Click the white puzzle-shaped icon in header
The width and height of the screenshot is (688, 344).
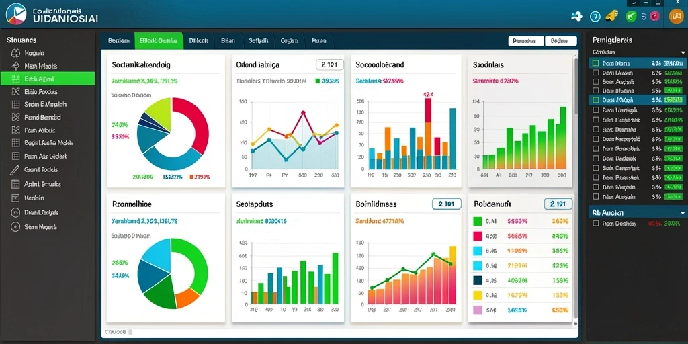point(576,17)
